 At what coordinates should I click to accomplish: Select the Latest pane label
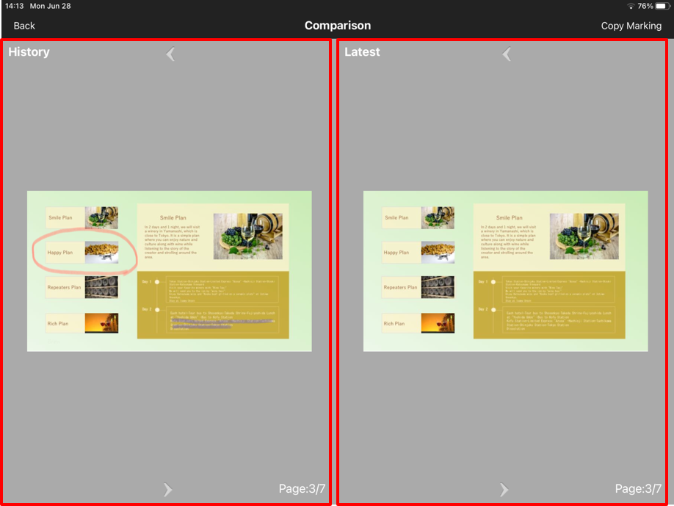pyautogui.click(x=362, y=52)
